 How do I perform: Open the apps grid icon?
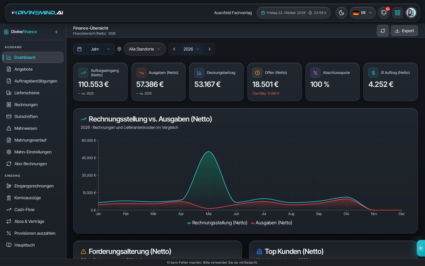(397, 13)
